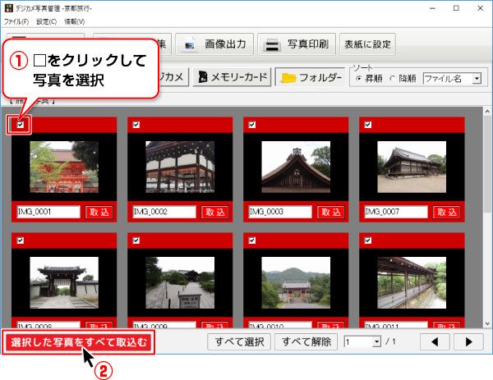Image resolution: width=493 pixels, height=380 pixels.
Task: Click the 表紙に設定 button
Action: 367,44
